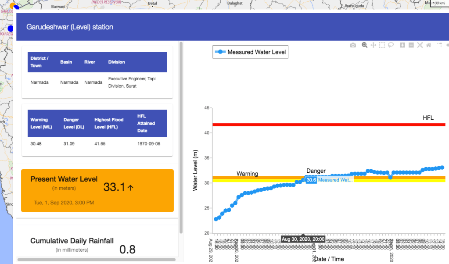Activate the Pan tool
Screen dimensions: 449x264
point(373,45)
